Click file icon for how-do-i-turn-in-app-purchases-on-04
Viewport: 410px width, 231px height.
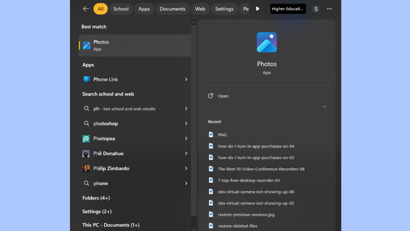(211, 146)
